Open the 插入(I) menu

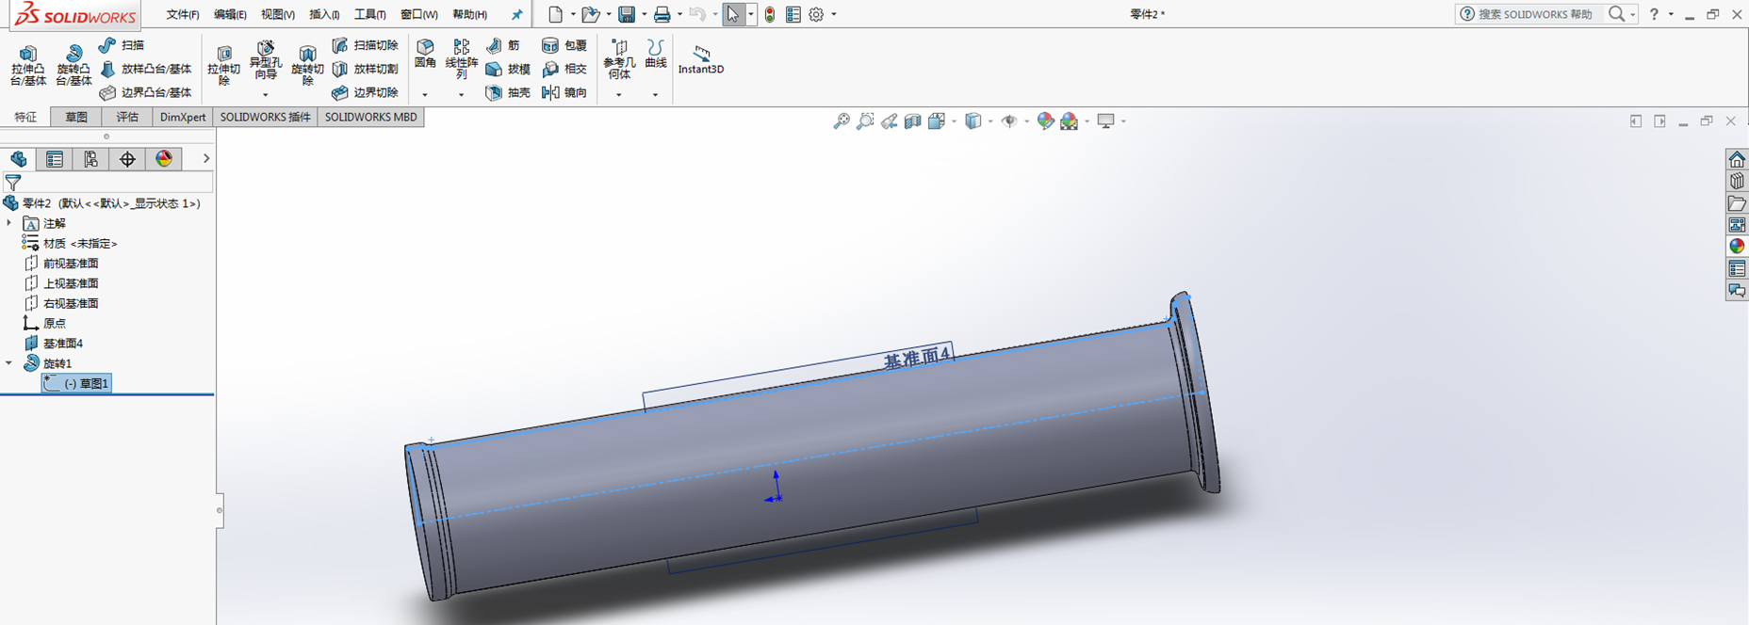tap(324, 14)
